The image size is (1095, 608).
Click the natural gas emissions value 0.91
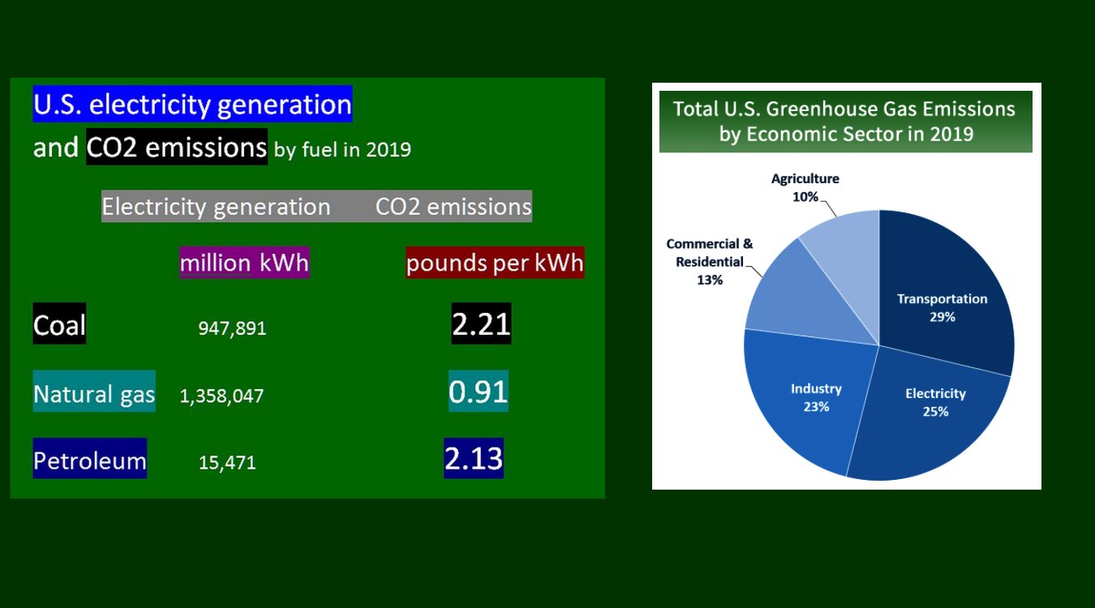479,392
